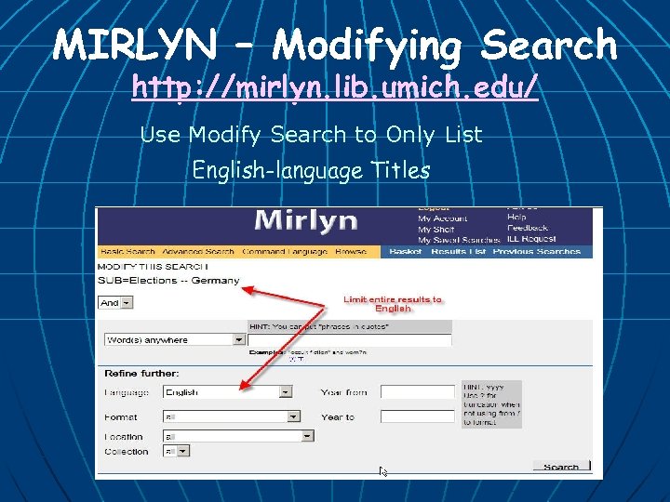Expand the Collection dropdown
Viewport: 670px width, 502px height.
[176, 451]
